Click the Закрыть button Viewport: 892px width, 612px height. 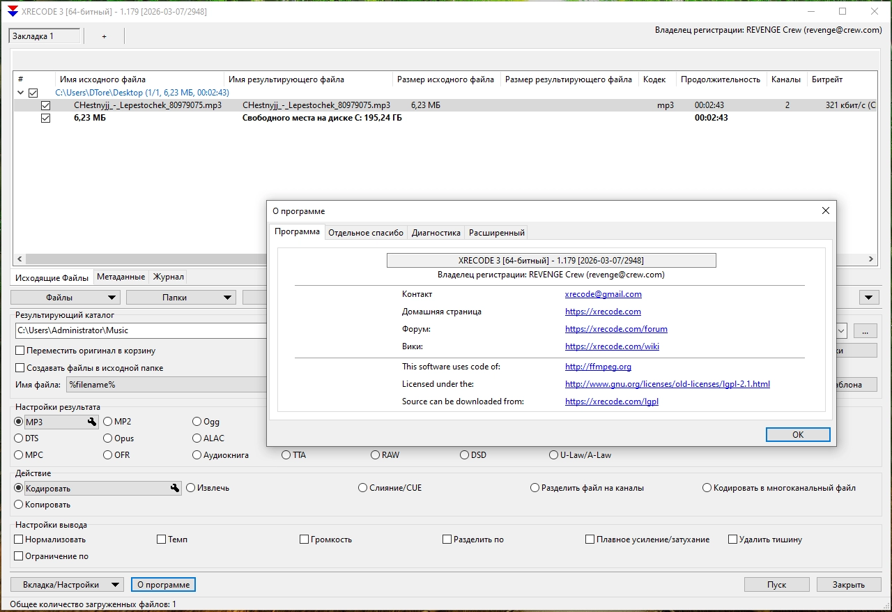point(849,585)
